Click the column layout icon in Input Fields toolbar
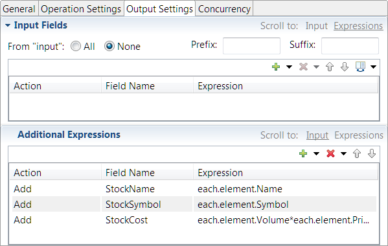Viewport: 388px width, 246px height. [x=360, y=67]
